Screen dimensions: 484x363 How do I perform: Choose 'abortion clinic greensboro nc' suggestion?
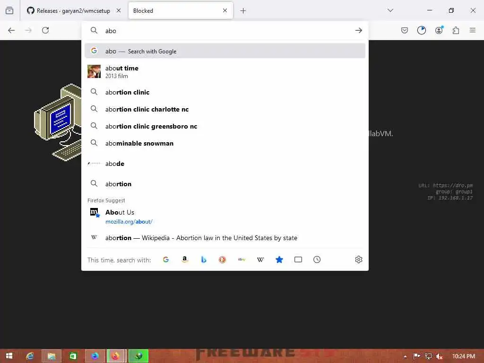[225, 126]
